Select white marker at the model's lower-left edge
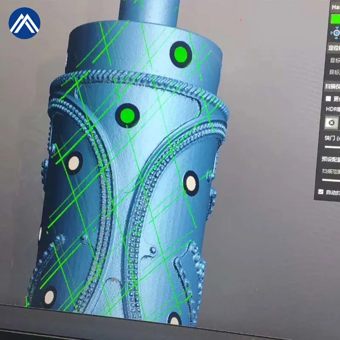 (49, 296)
